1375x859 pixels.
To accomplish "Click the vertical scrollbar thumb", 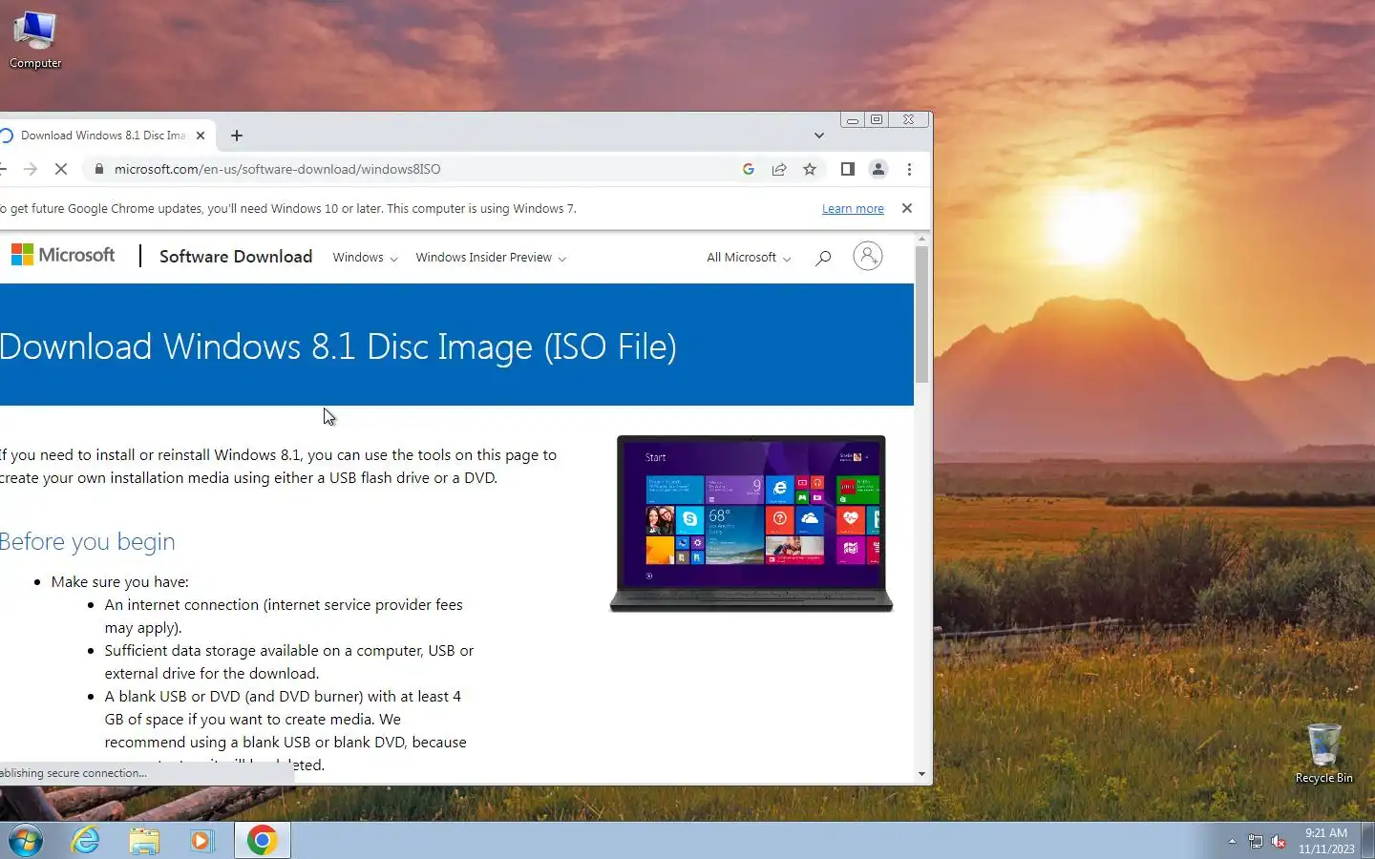I will pyautogui.click(x=921, y=315).
